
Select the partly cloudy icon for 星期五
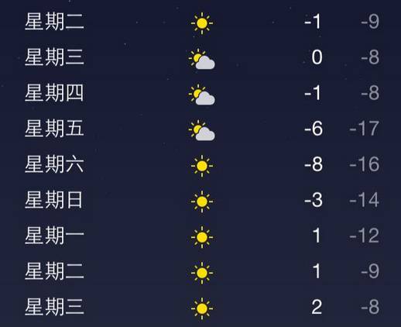point(202,130)
